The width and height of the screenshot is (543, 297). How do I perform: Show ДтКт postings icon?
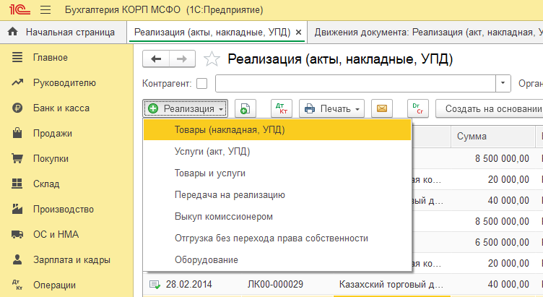click(x=281, y=108)
